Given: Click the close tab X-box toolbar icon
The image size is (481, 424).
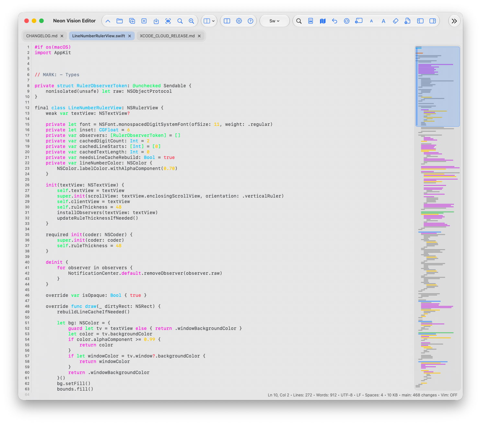Looking at the screenshot, I should [x=144, y=21].
